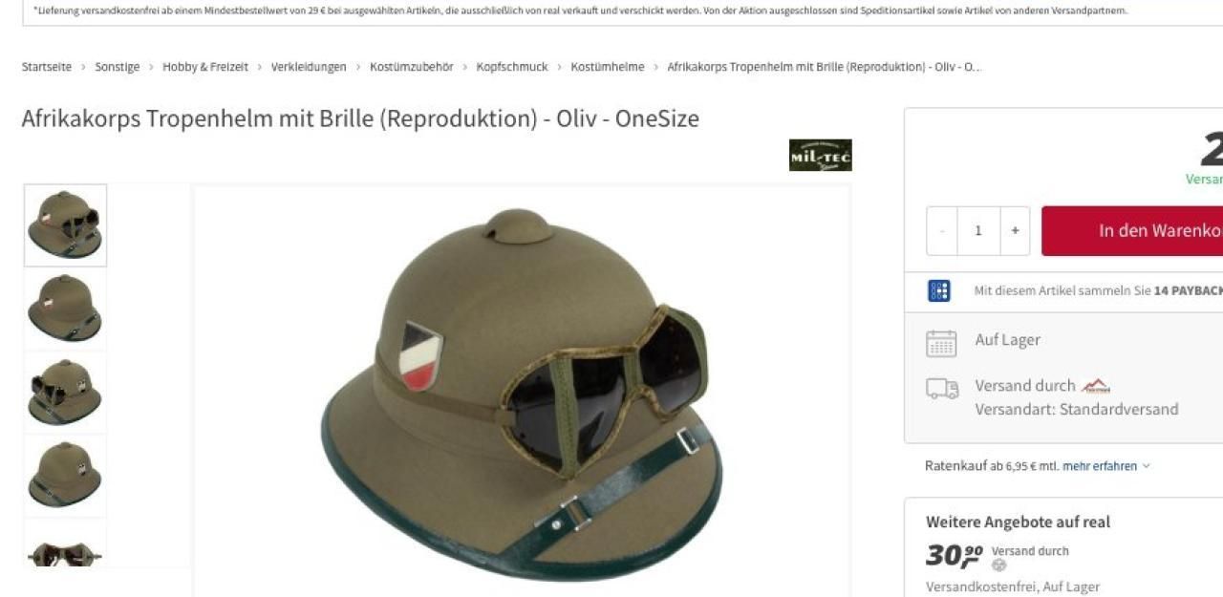Click the delivery truck shipping icon
The width and height of the screenshot is (1223, 597).
point(942,389)
